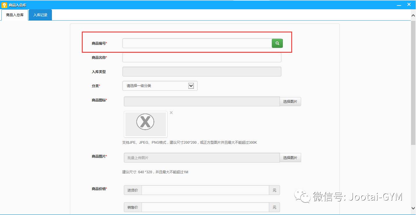Focus the 销售价 price input
Screen dimensions: 416x215
click(x=205, y=207)
